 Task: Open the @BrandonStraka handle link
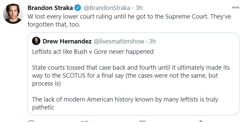pos(107,8)
